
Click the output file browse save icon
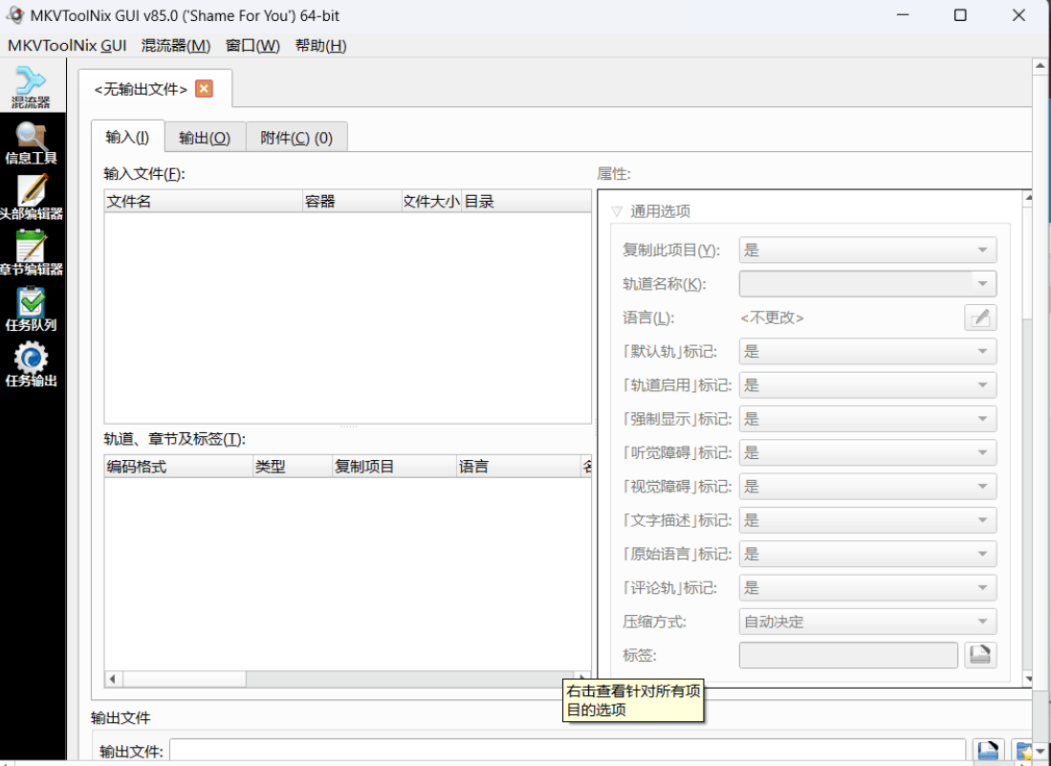(988, 751)
